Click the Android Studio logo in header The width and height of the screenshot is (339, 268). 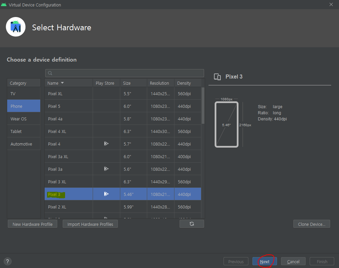(x=16, y=27)
